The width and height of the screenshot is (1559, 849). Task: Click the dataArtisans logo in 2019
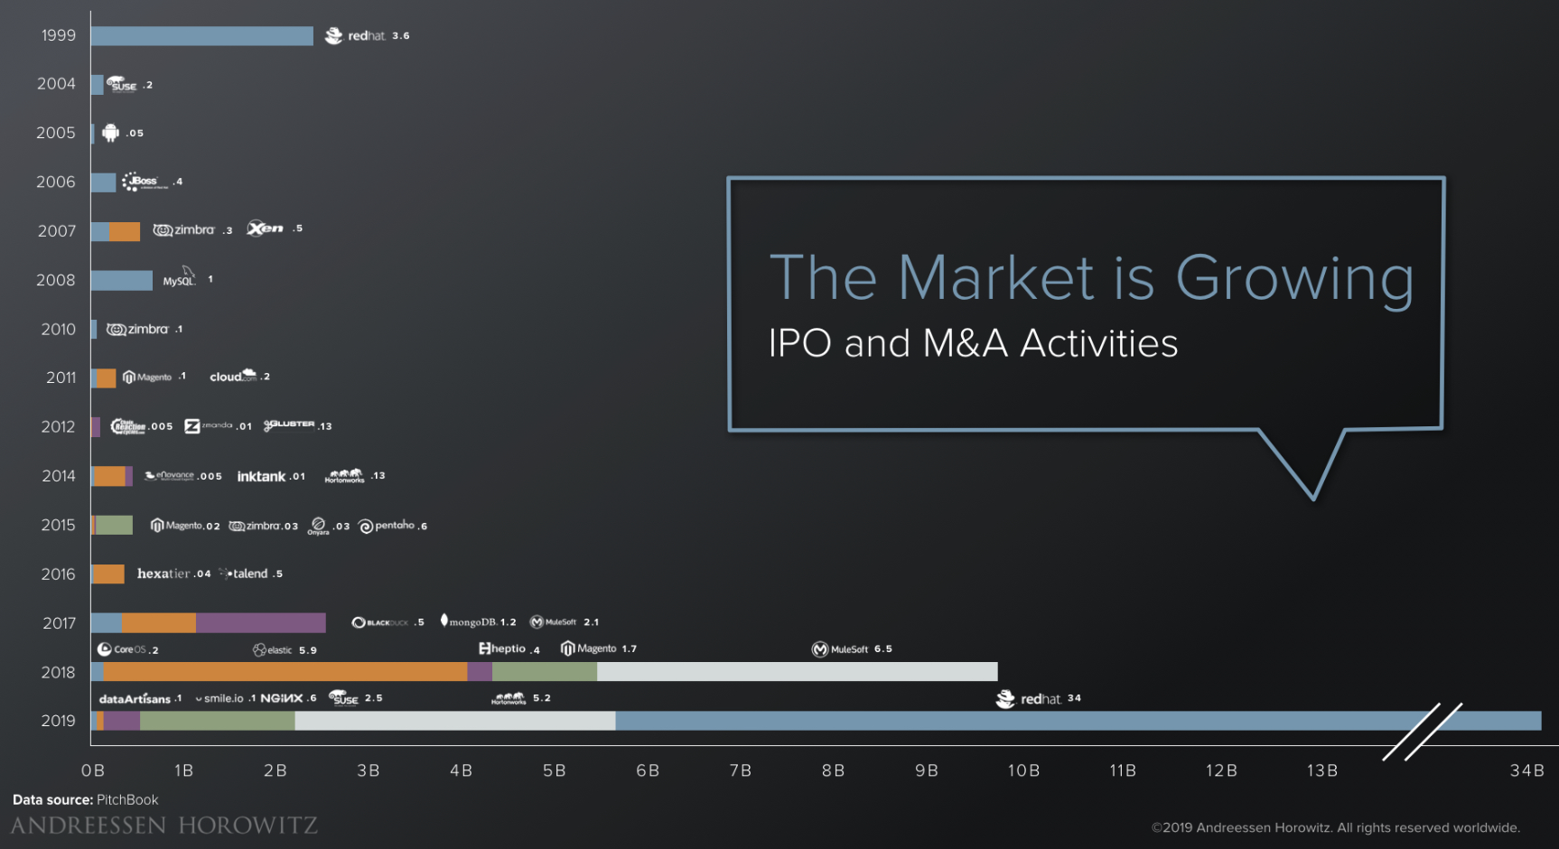(135, 699)
